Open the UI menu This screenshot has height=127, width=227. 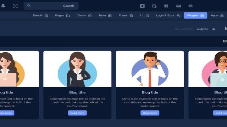pyautogui.click(x=144, y=16)
